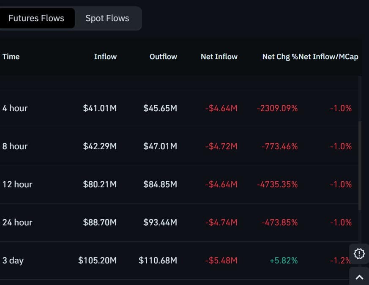The width and height of the screenshot is (369, 285).
Task: Click the 12 hour -1.0% MCap value
Action: coord(341,184)
